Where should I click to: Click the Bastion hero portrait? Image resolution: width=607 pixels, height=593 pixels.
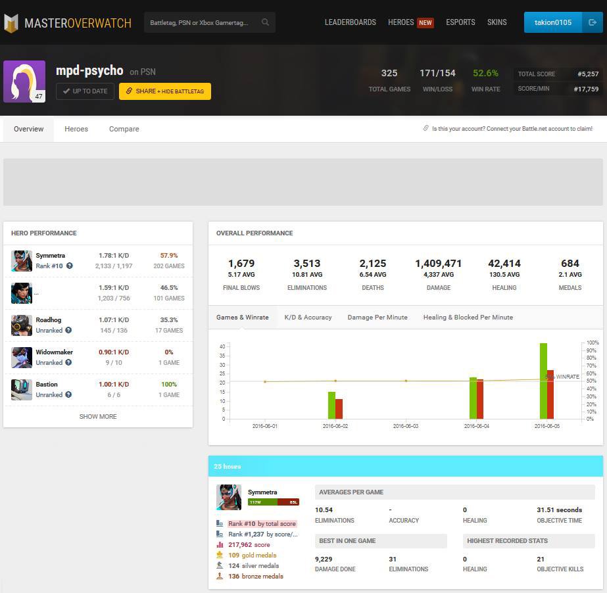21,389
